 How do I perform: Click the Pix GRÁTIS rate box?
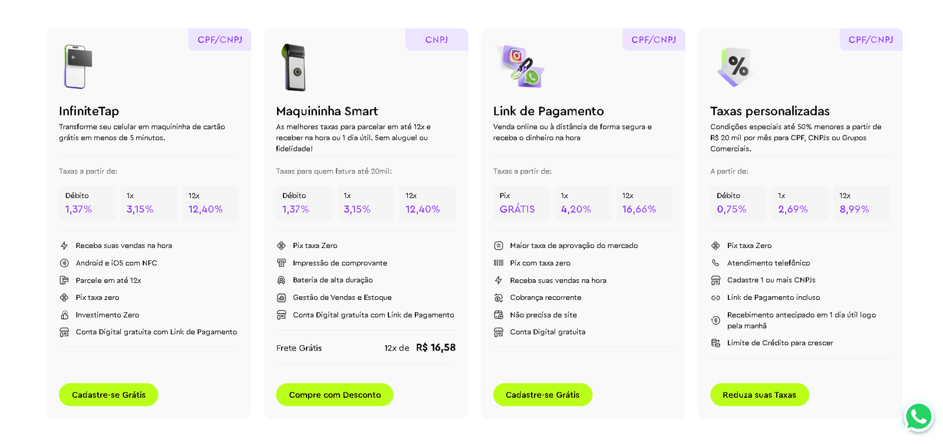point(521,203)
